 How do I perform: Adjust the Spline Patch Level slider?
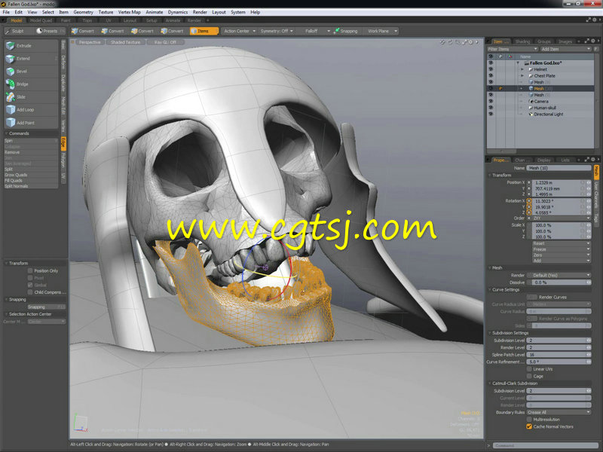559,355
